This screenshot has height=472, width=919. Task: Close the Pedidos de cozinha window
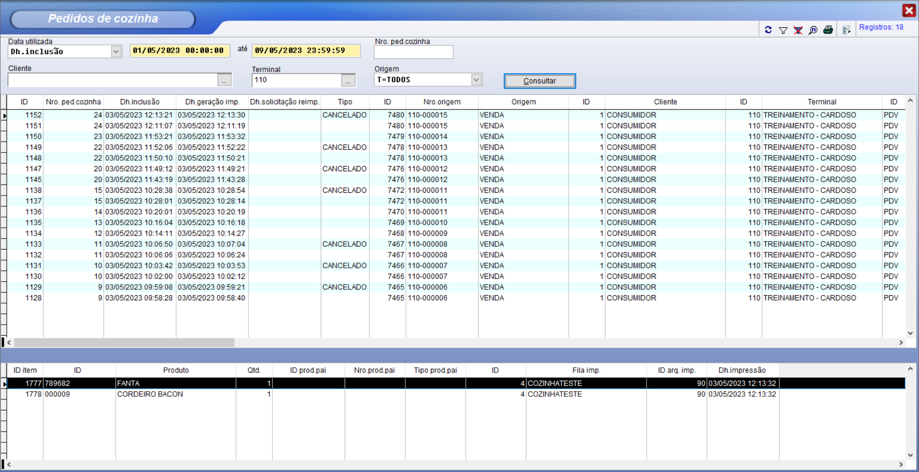coord(908,11)
